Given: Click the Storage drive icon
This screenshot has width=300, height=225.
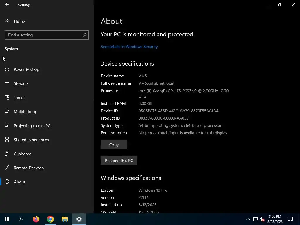Looking at the screenshot, I should pos(7,83).
